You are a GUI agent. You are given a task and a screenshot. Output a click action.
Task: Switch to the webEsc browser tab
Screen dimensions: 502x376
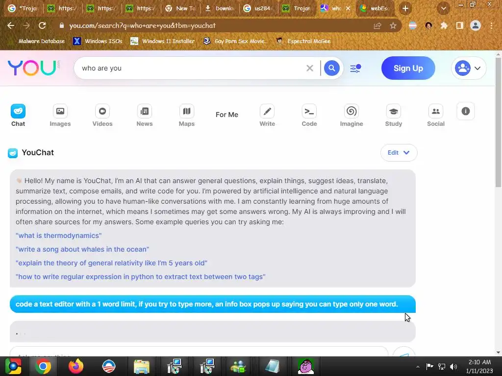[x=375, y=8]
